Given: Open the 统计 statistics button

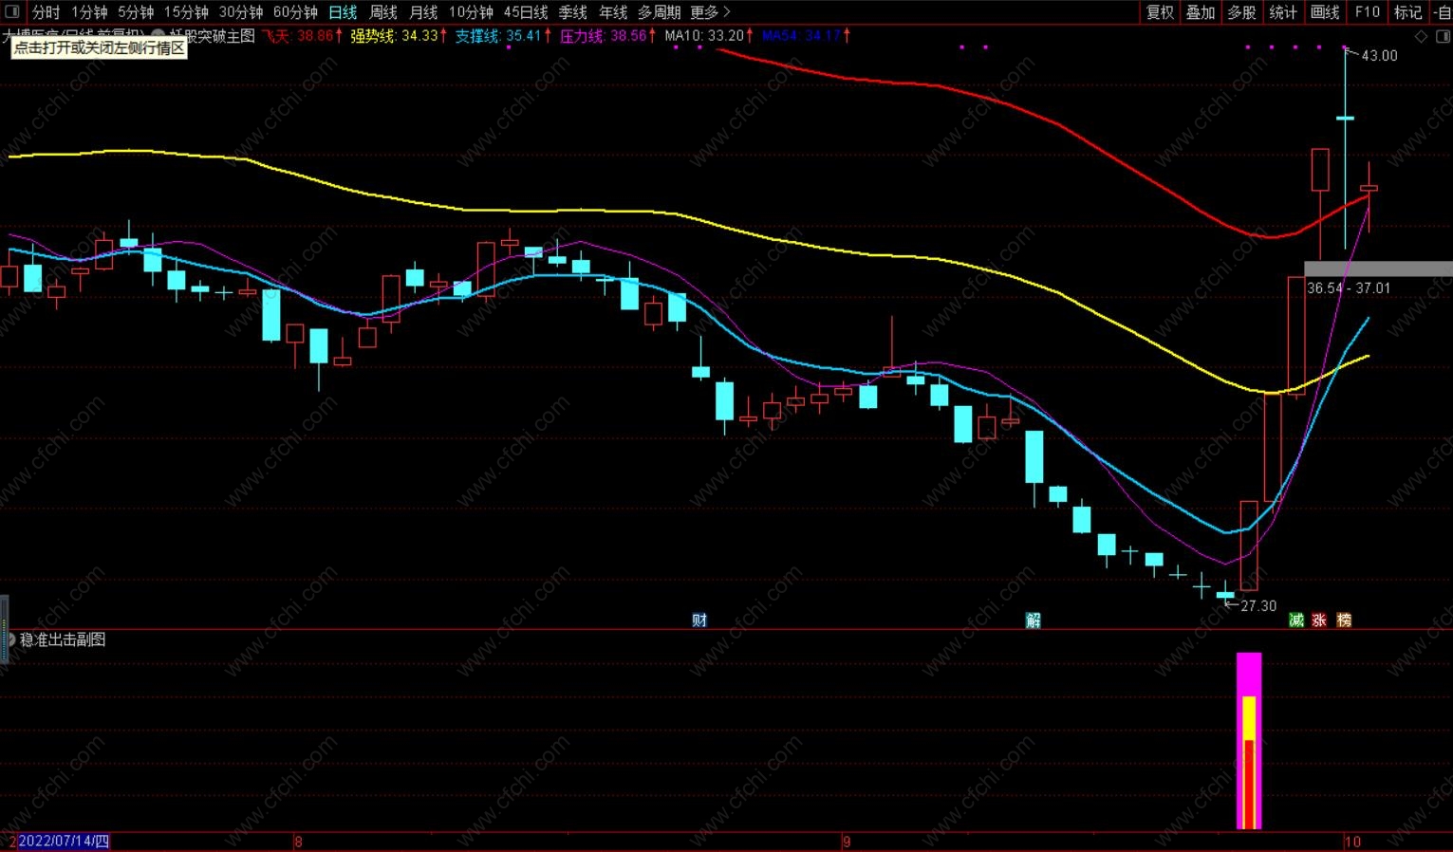Looking at the screenshot, I should (x=1283, y=12).
